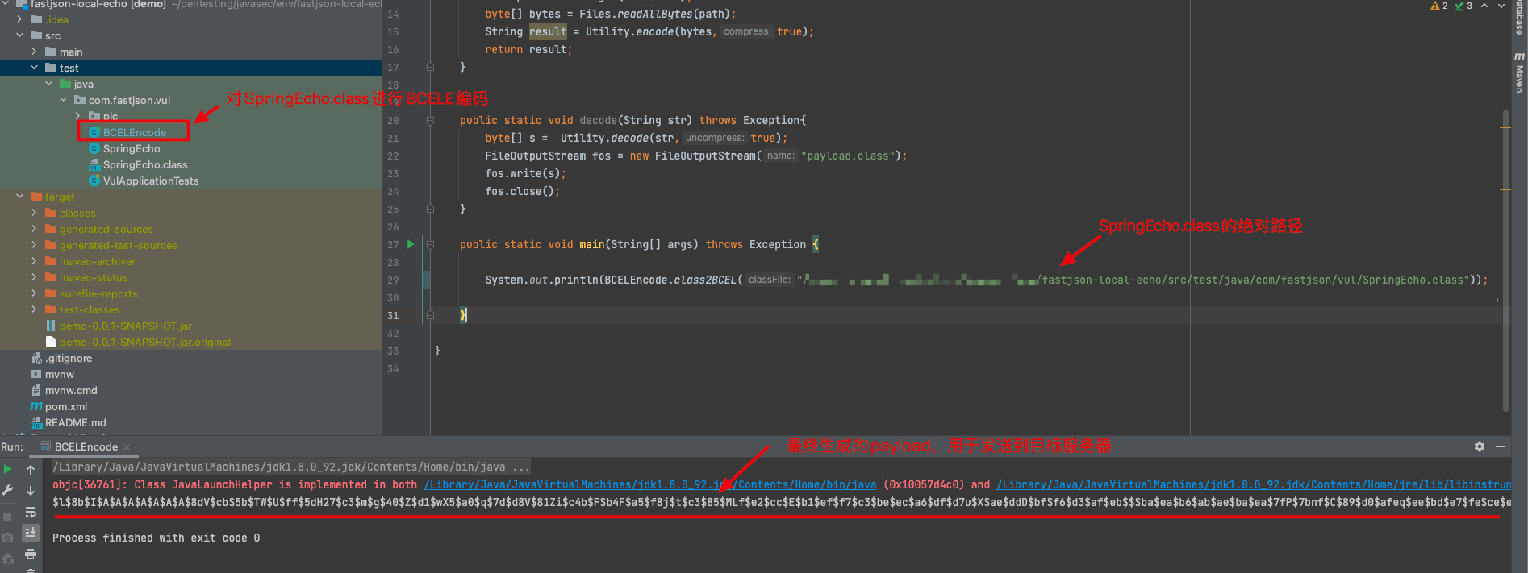Click the down arrow in the Run console
1528x573 pixels.
click(x=31, y=490)
